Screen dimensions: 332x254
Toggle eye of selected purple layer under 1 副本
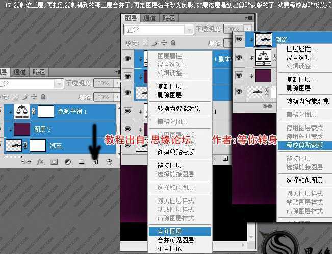(127, 76)
